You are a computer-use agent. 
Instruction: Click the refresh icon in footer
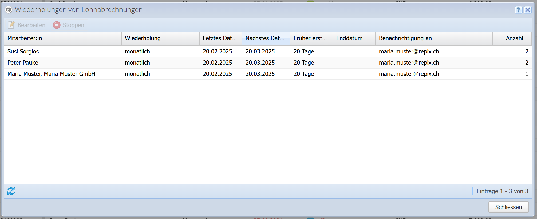(11, 191)
